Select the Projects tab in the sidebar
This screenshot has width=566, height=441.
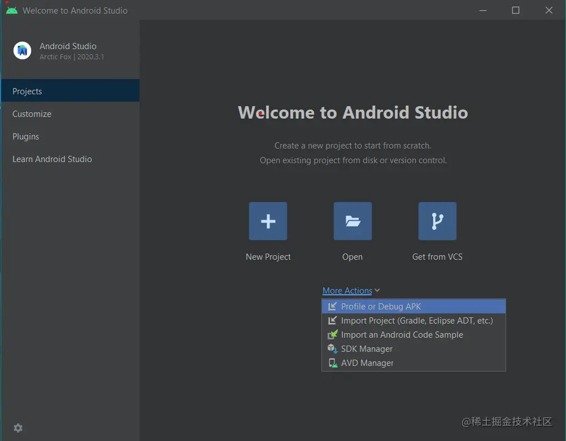pyautogui.click(x=71, y=90)
